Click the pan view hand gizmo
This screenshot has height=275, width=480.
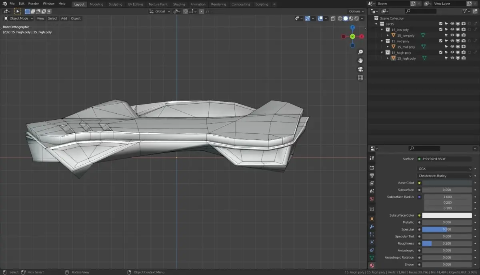[x=360, y=60]
